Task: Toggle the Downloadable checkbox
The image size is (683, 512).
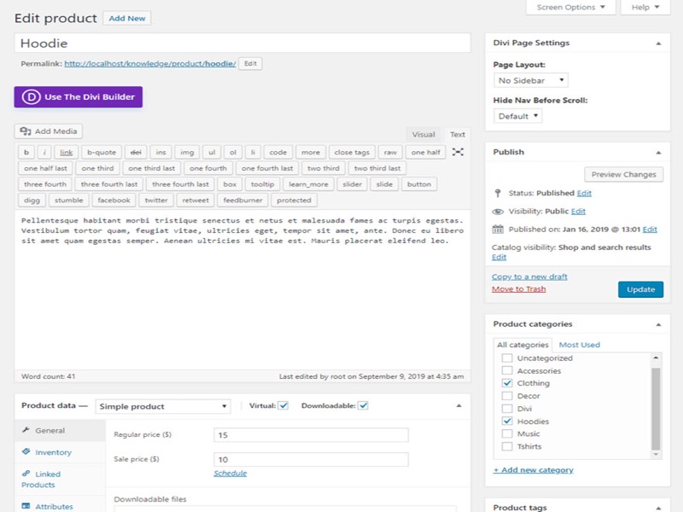Action: coord(363,405)
